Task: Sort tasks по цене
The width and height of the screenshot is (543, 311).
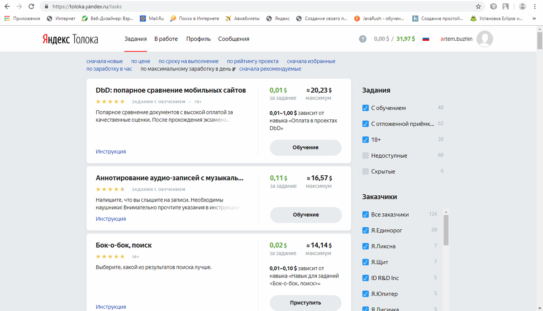Action: 141,61
